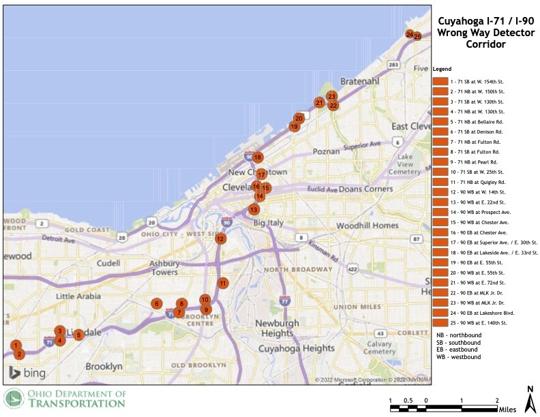Select detector marker 18 near I-90
The image size is (540, 417).
(257, 157)
